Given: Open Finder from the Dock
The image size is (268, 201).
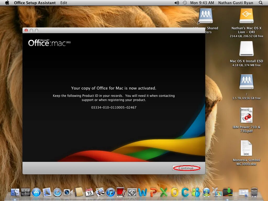Looking at the screenshot, I should (x=15, y=192).
